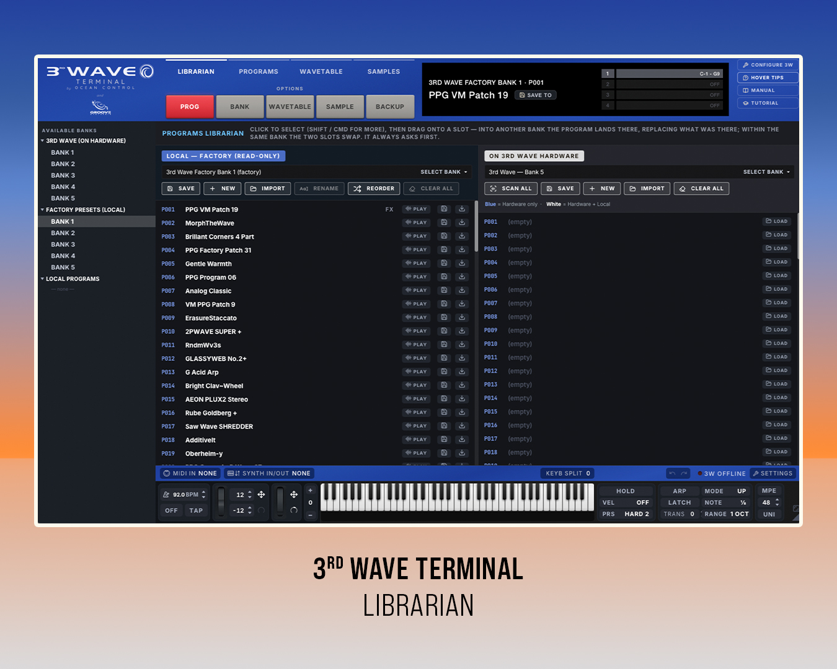Toggle the UNI button
The image size is (837, 669).
point(769,514)
